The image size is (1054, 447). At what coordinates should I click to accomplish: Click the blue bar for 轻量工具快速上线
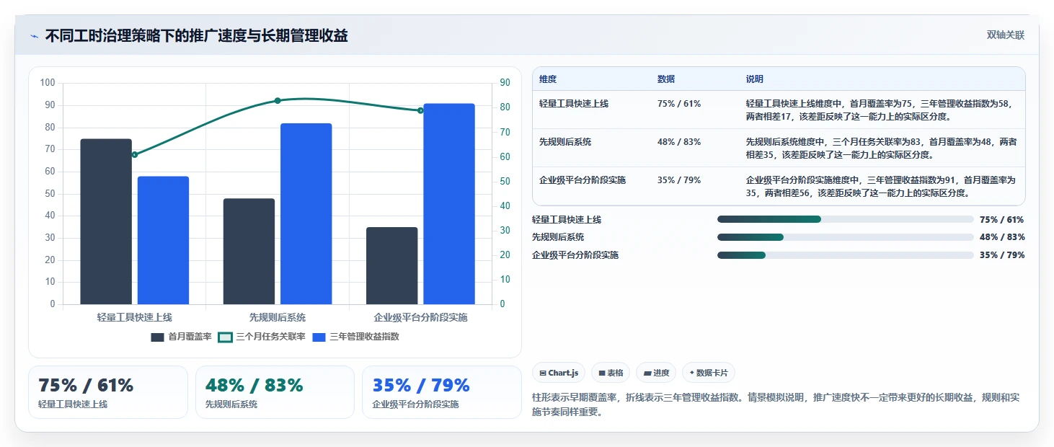tap(163, 240)
